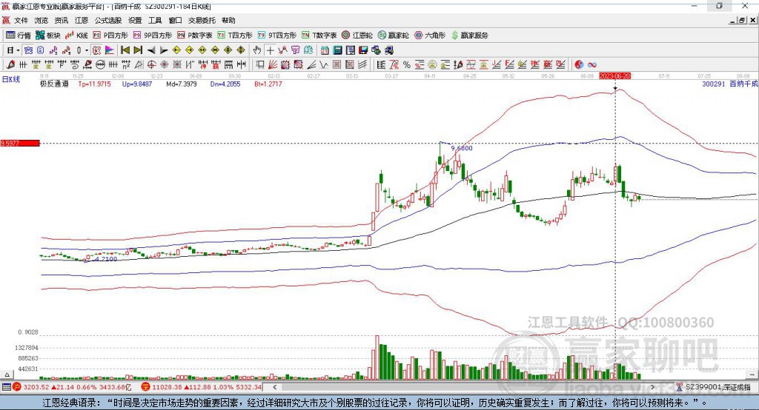This screenshot has height=410, width=759.
Task: Open the 资讯 menu
Action: click(x=62, y=20)
